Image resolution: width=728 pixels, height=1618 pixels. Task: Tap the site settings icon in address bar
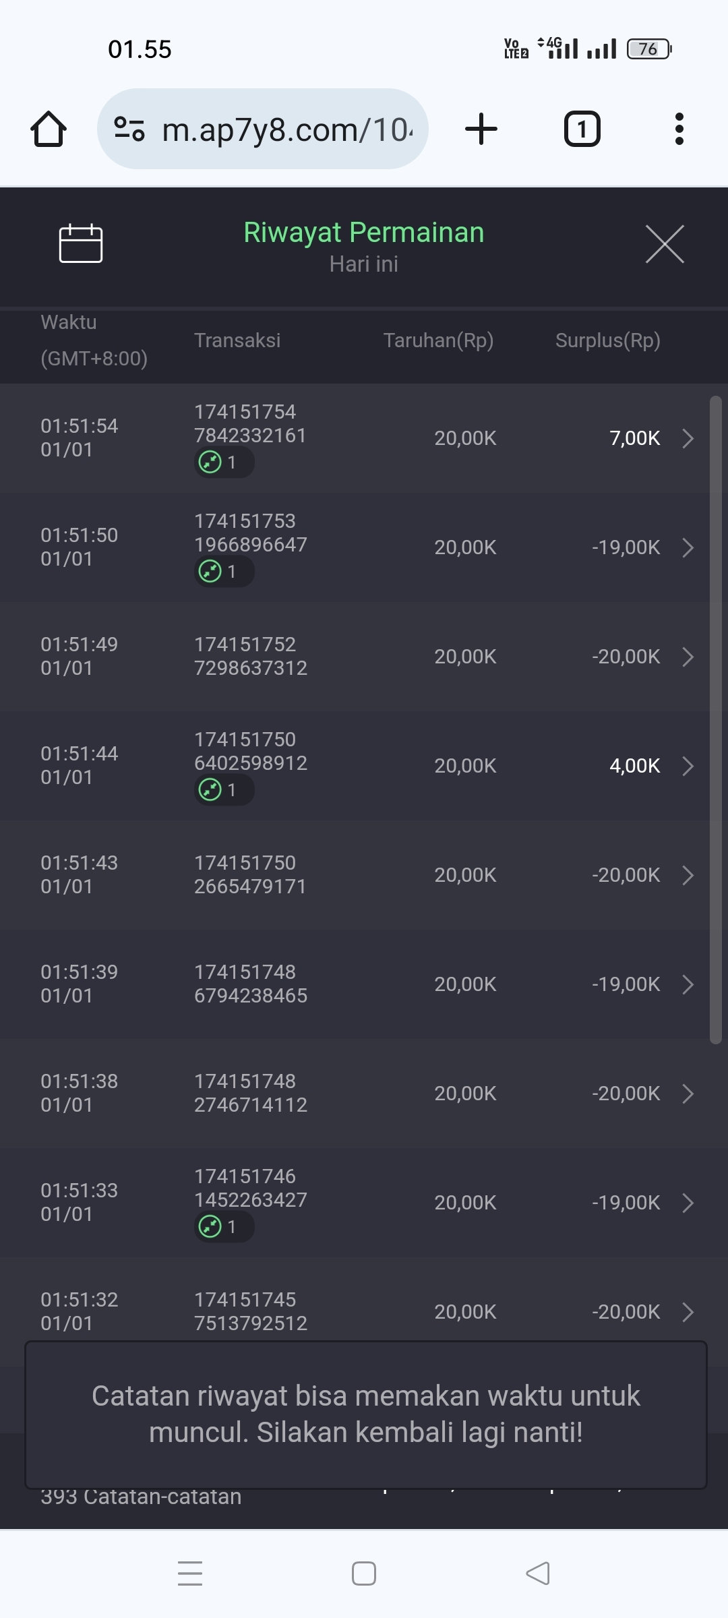point(129,129)
